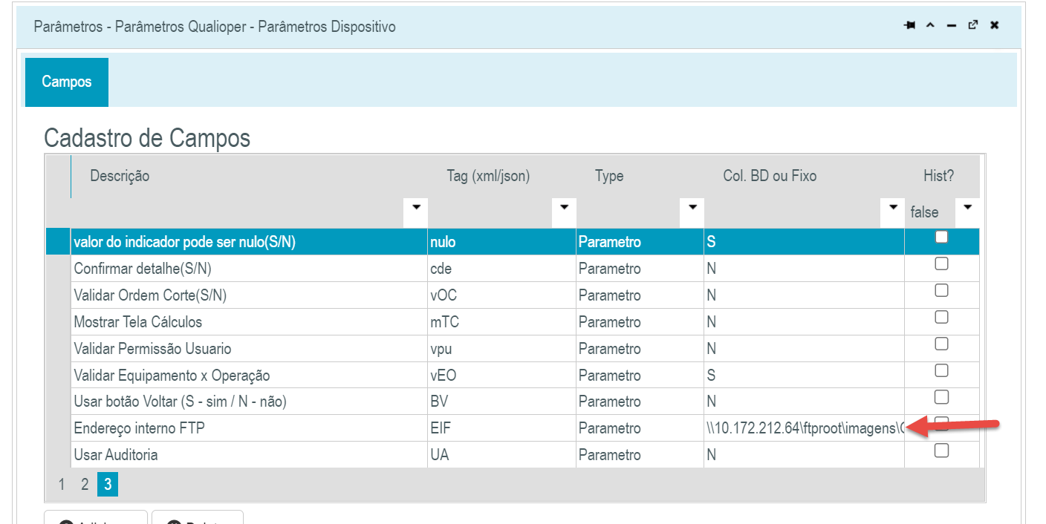Open the Type column filter dropdown
Screen dimensions: 1046x524
click(x=692, y=206)
